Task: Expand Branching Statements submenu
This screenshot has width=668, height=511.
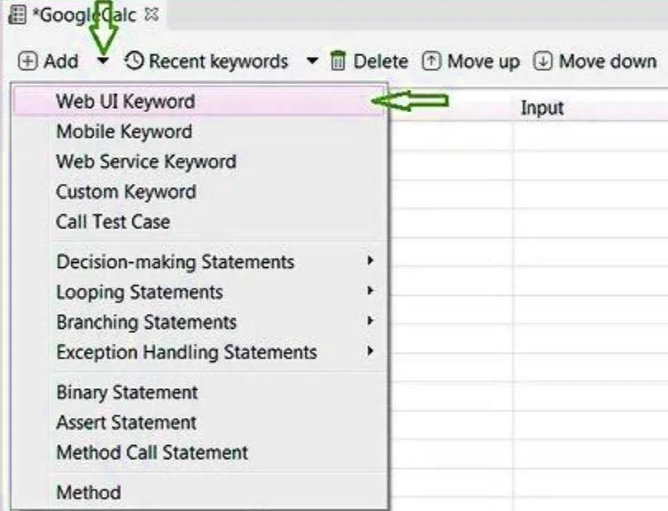Action: pyautogui.click(x=146, y=322)
